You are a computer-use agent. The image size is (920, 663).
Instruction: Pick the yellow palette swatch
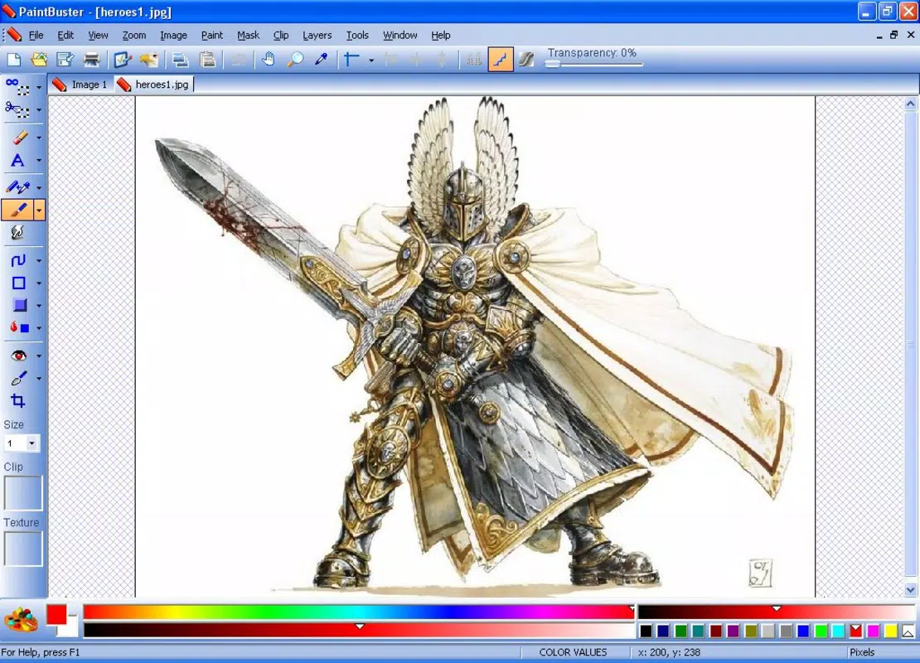point(891,632)
